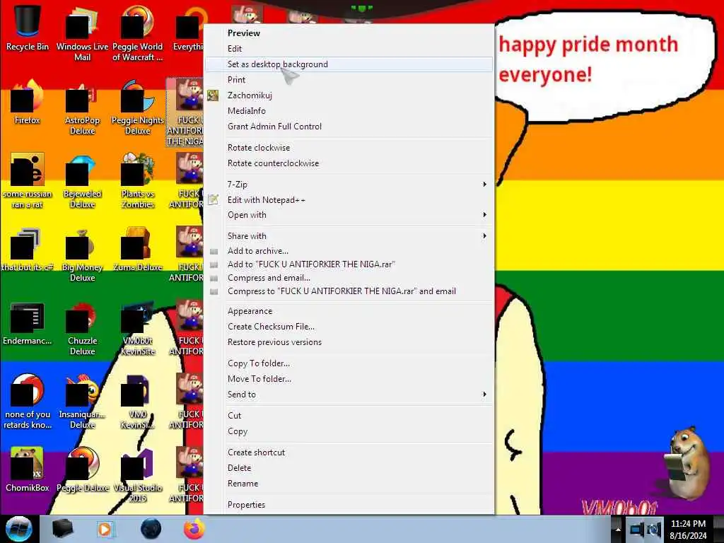Select the Peggle Deluxe desktop icon

click(83, 470)
